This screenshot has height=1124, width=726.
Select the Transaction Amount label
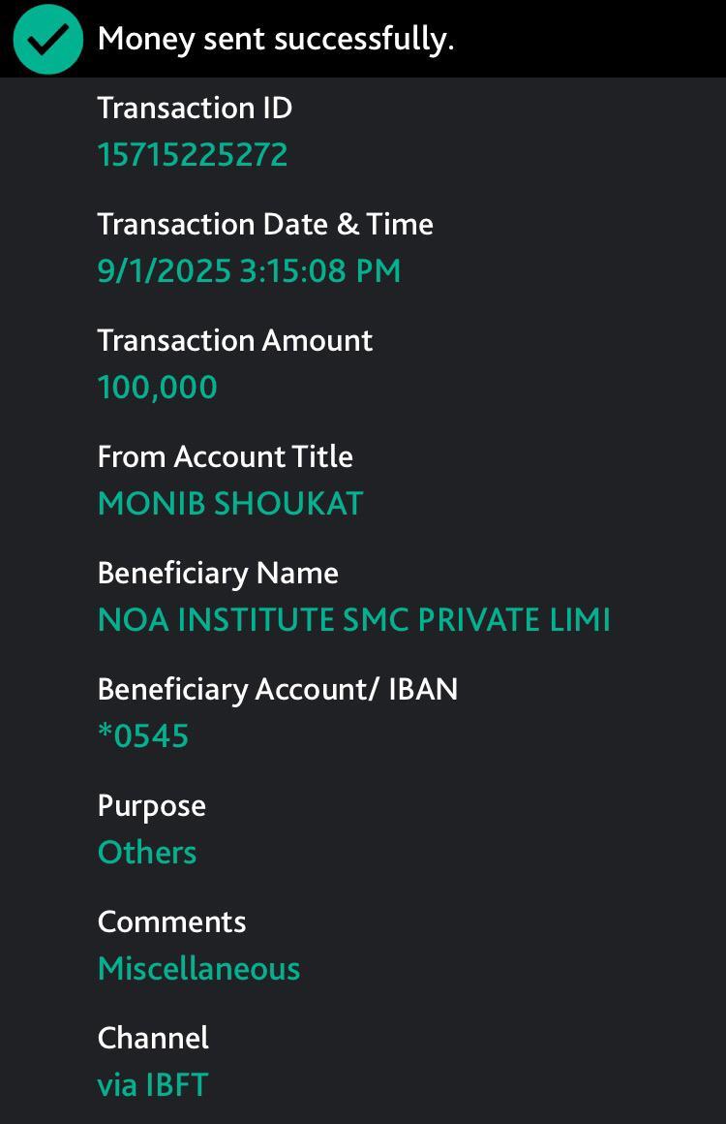(x=235, y=340)
